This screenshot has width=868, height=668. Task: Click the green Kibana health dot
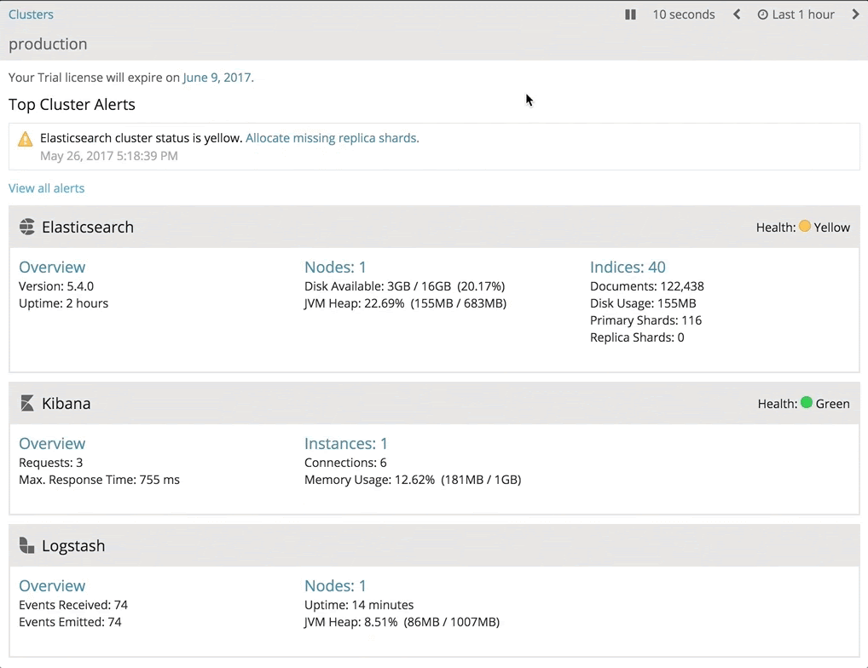(807, 402)
